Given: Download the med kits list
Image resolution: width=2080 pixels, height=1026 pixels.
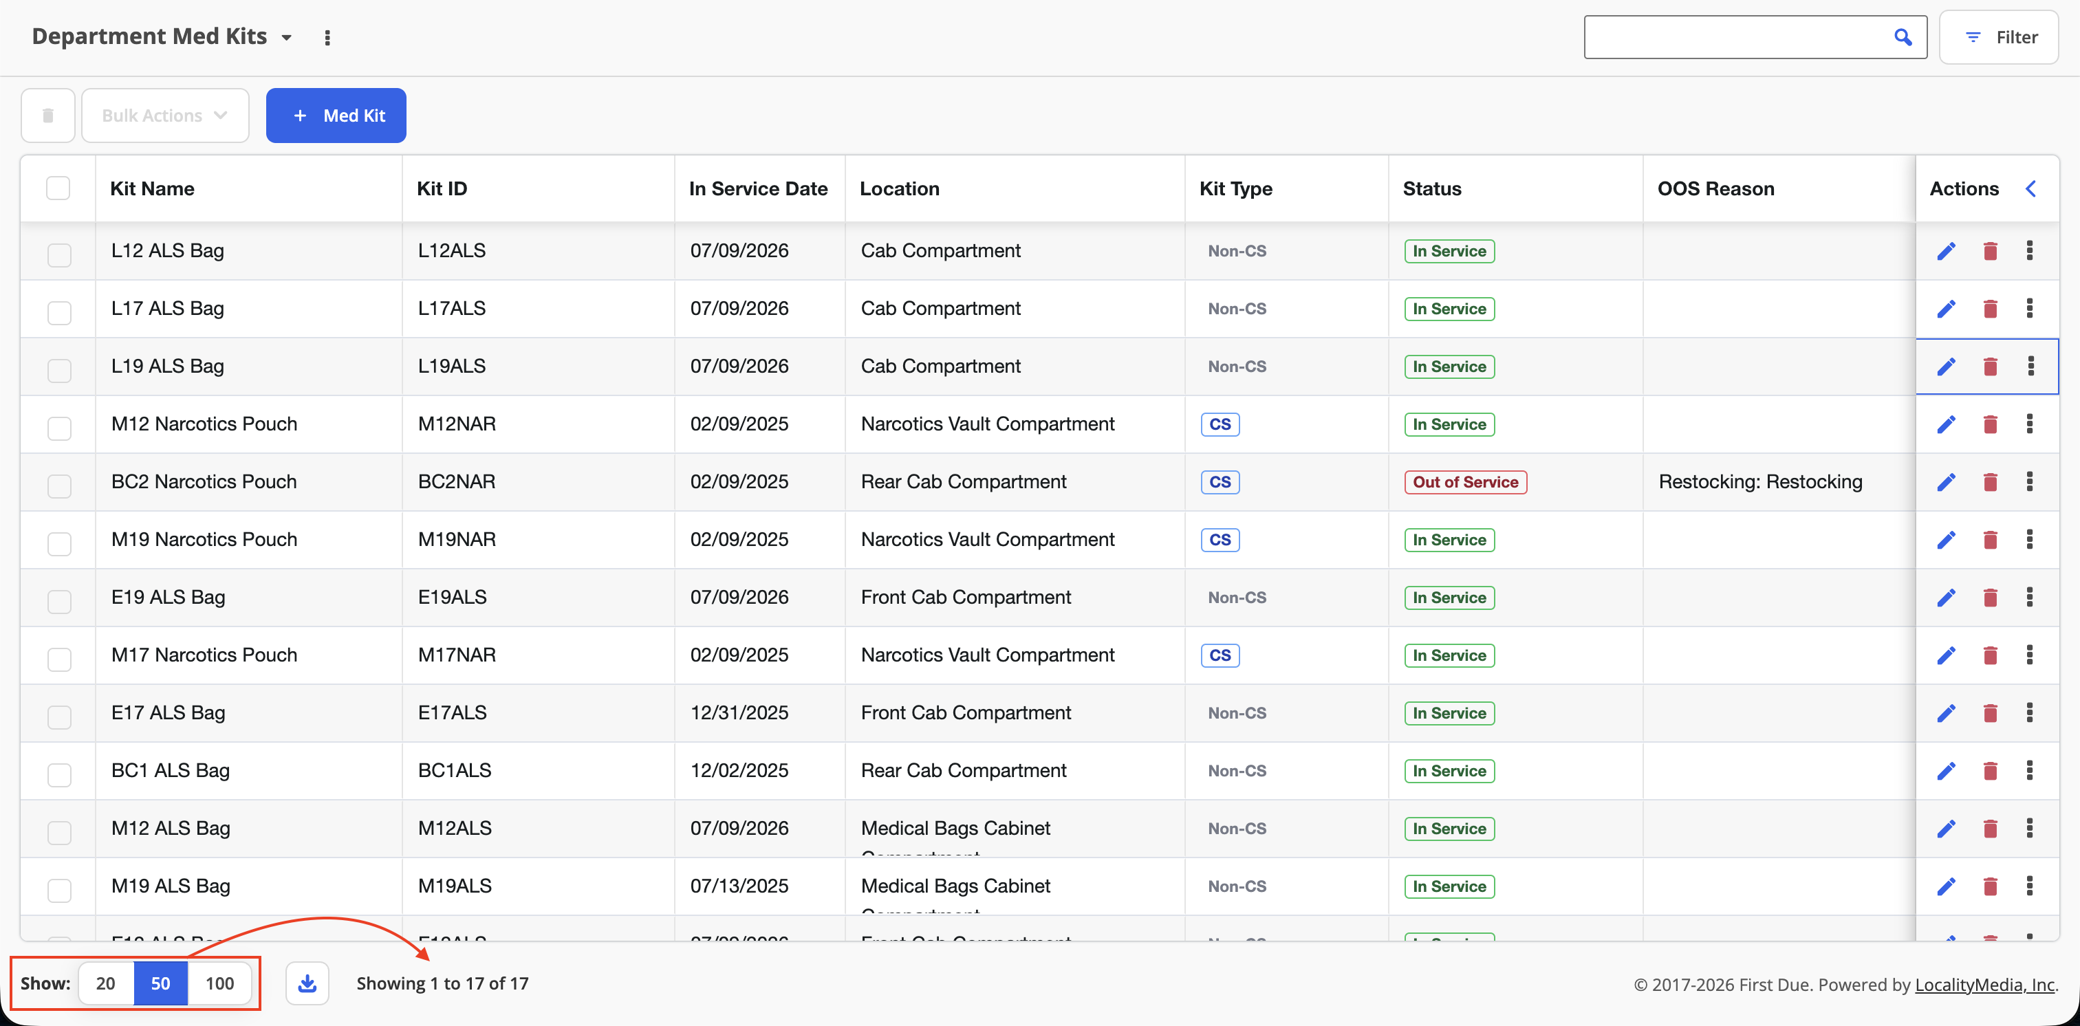Looking at the screenshot, I should (307, 983).
